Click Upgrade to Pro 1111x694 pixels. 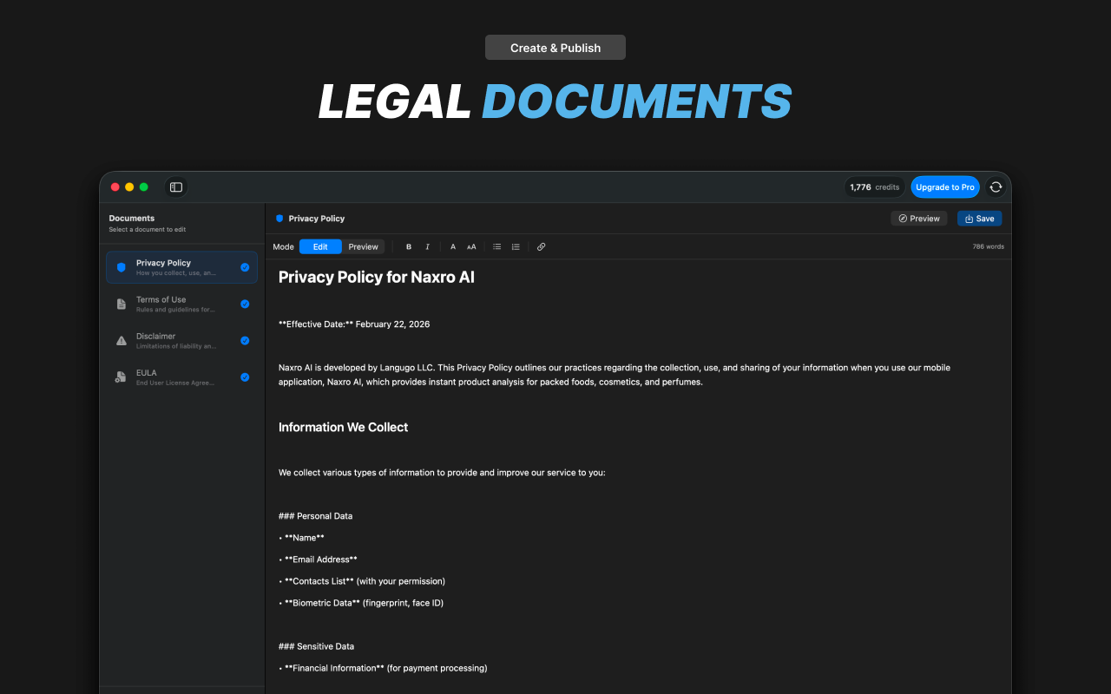coord(945,187)
